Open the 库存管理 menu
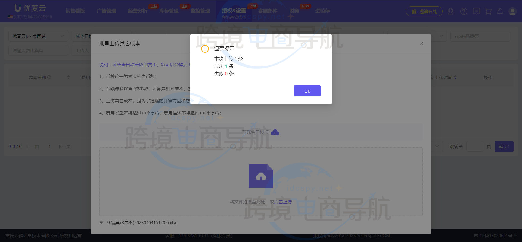The width and height of the screenshot is (522, 242). 169,11
